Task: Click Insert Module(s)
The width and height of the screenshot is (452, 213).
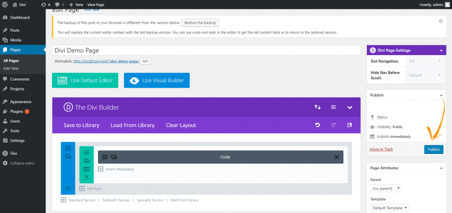Action: point(116,169)
